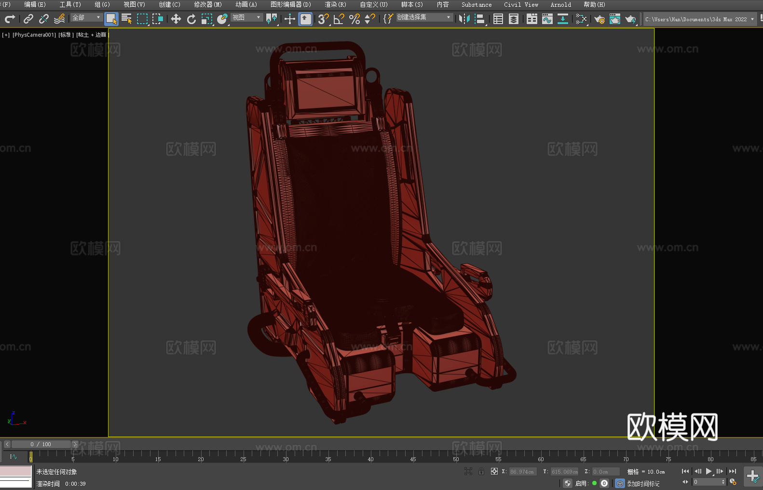Click Edit Named Selection Sets icon
The width and height of the screenshot is (763, 490).
[388, 19]
